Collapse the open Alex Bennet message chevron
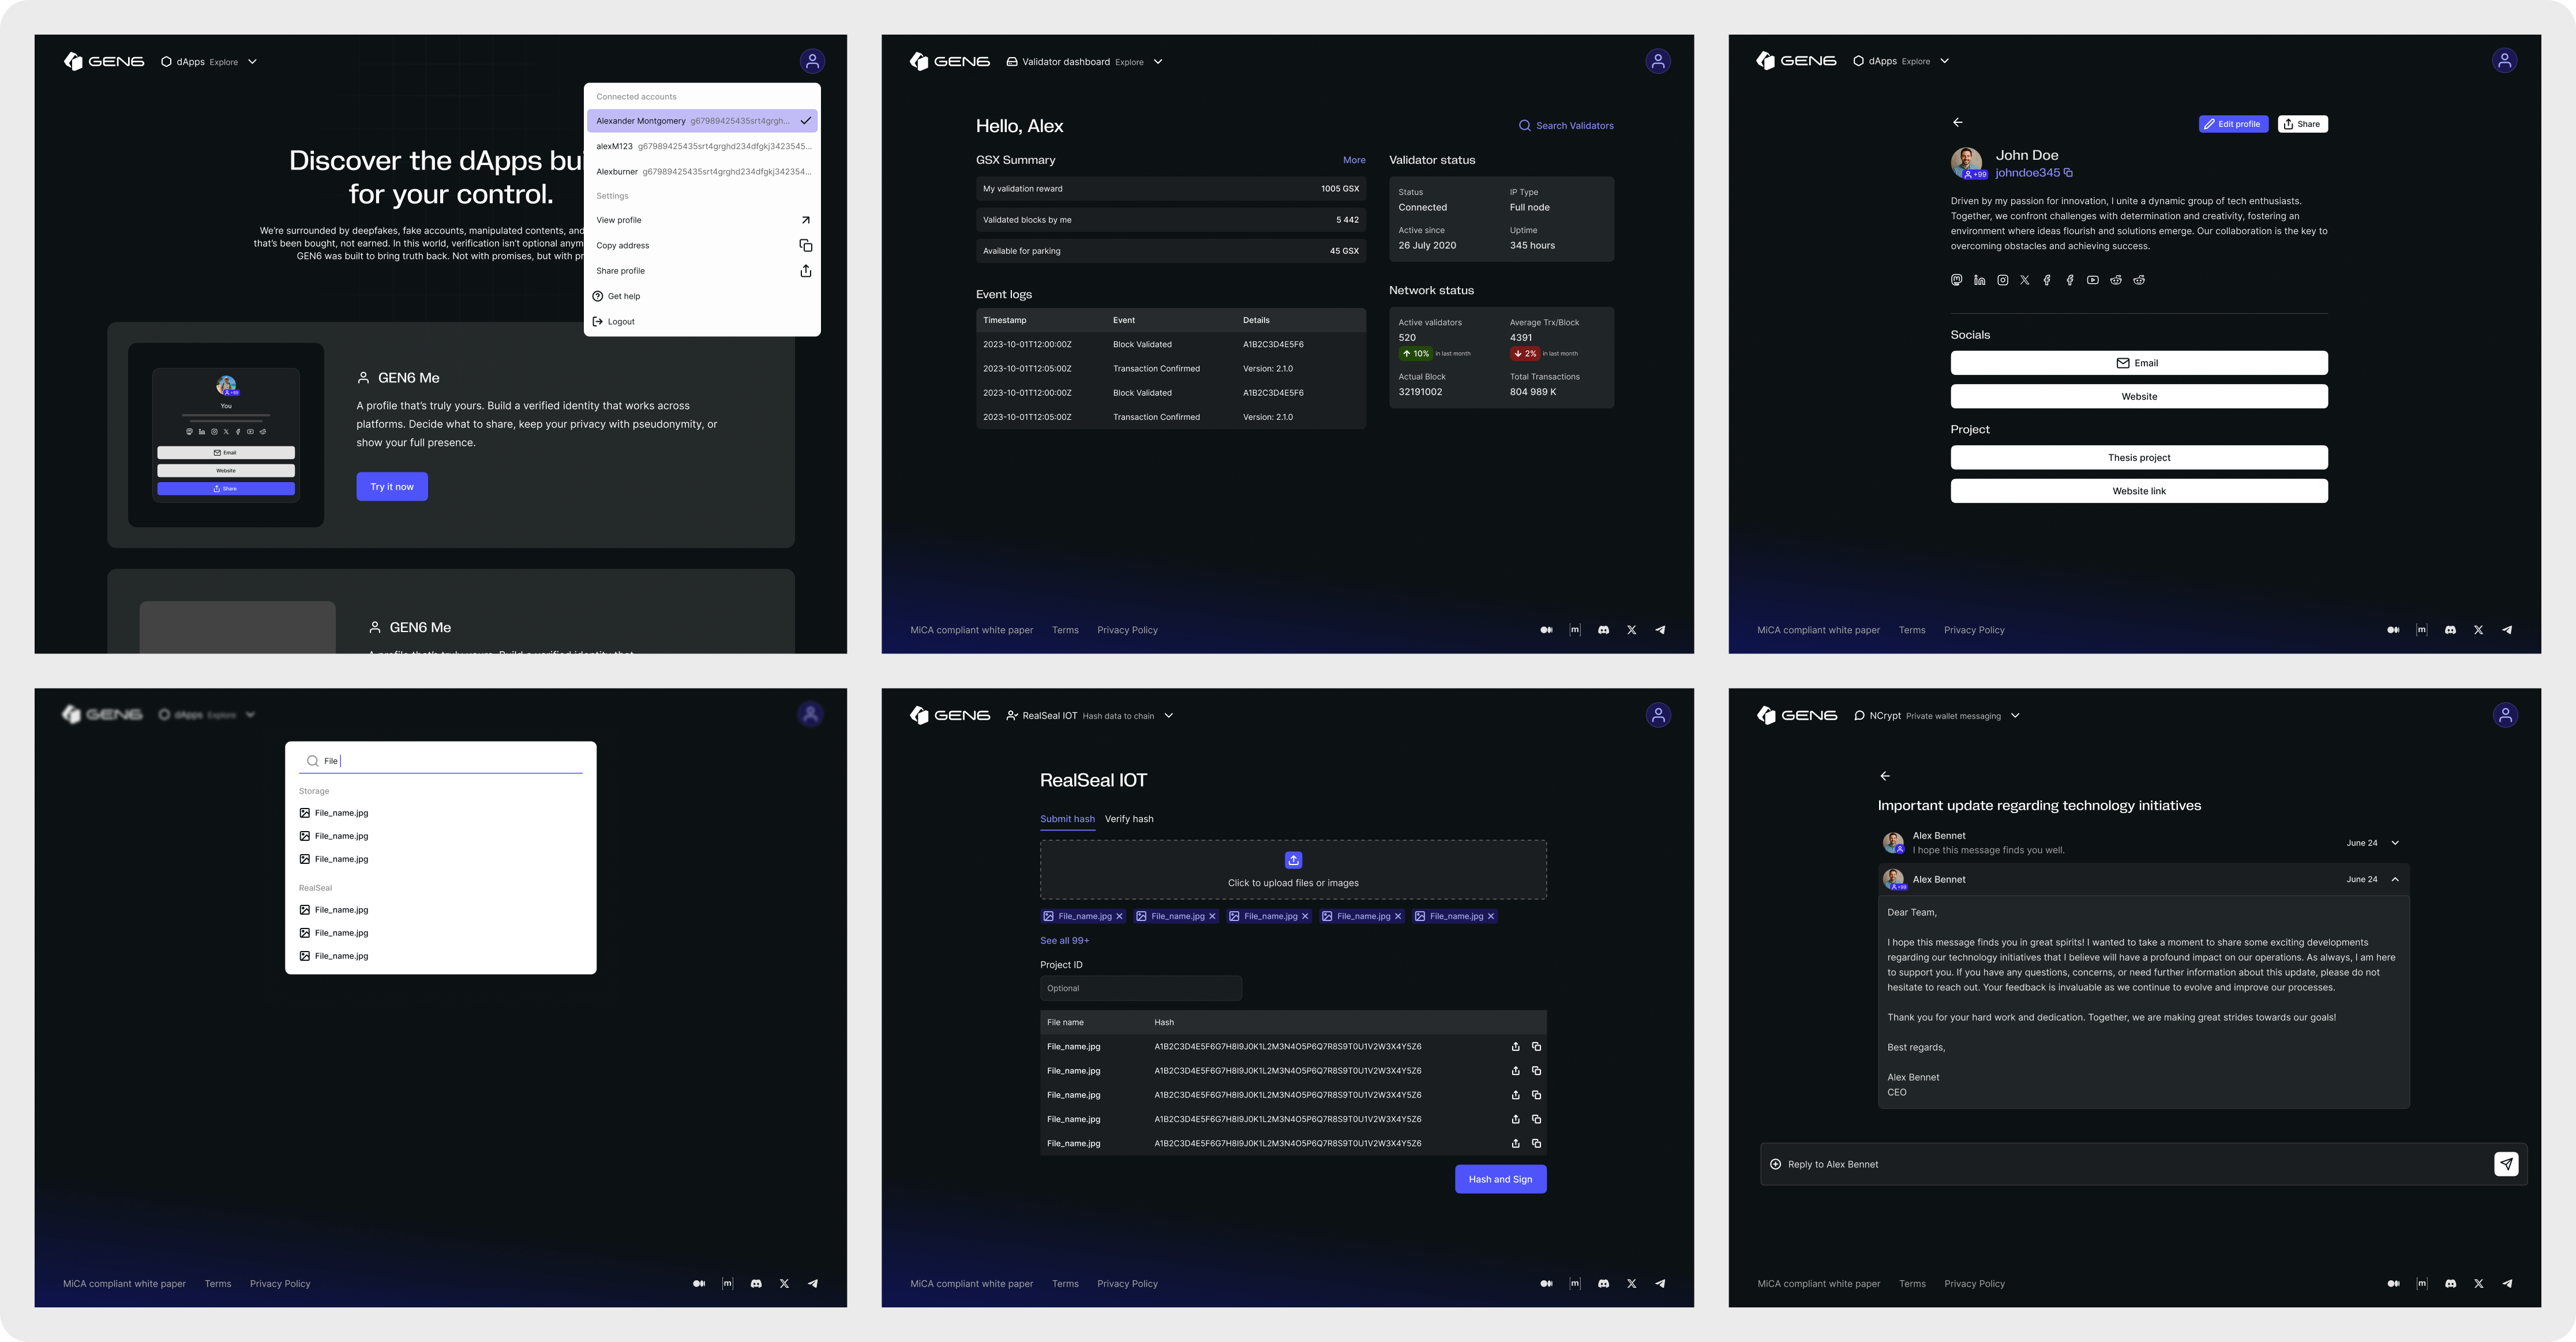Image resolution: width=2576 pixels, height=1342 pixels. coord(2395,879)
